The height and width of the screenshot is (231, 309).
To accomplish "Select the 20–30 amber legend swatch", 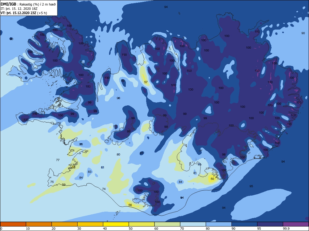I will coord(65,224).
